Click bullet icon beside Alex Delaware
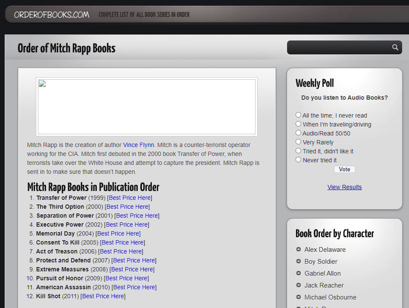This screenshot has width=409, height=308. click(x=299, y=249)
